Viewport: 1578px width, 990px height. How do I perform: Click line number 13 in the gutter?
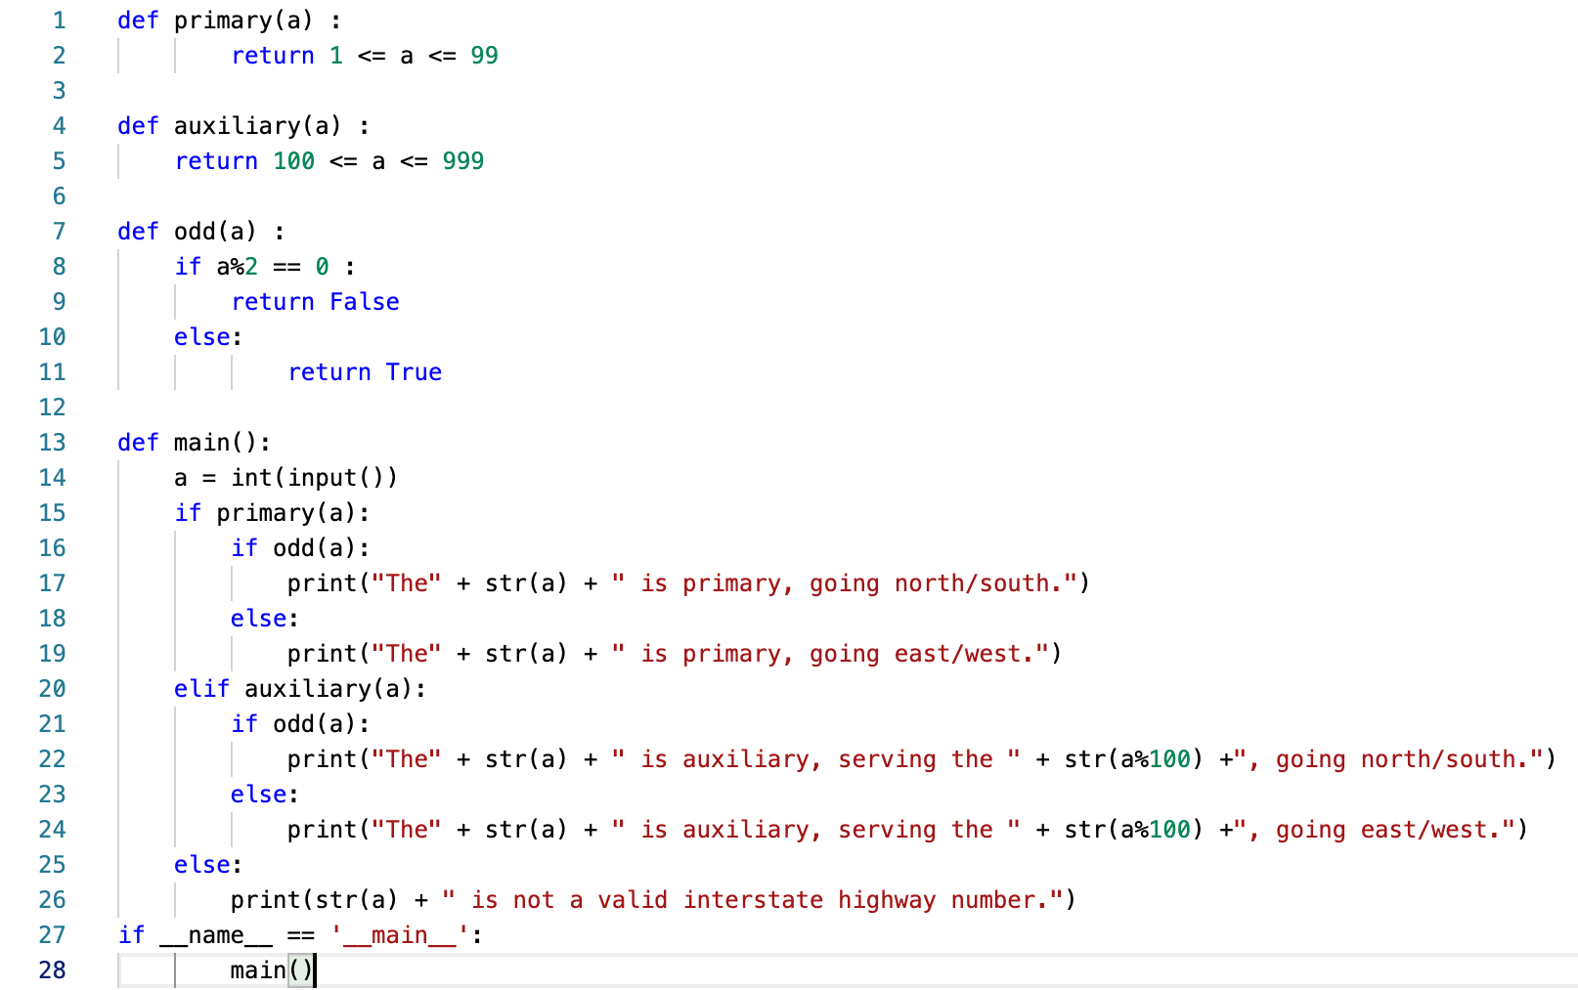click(52, 443)
